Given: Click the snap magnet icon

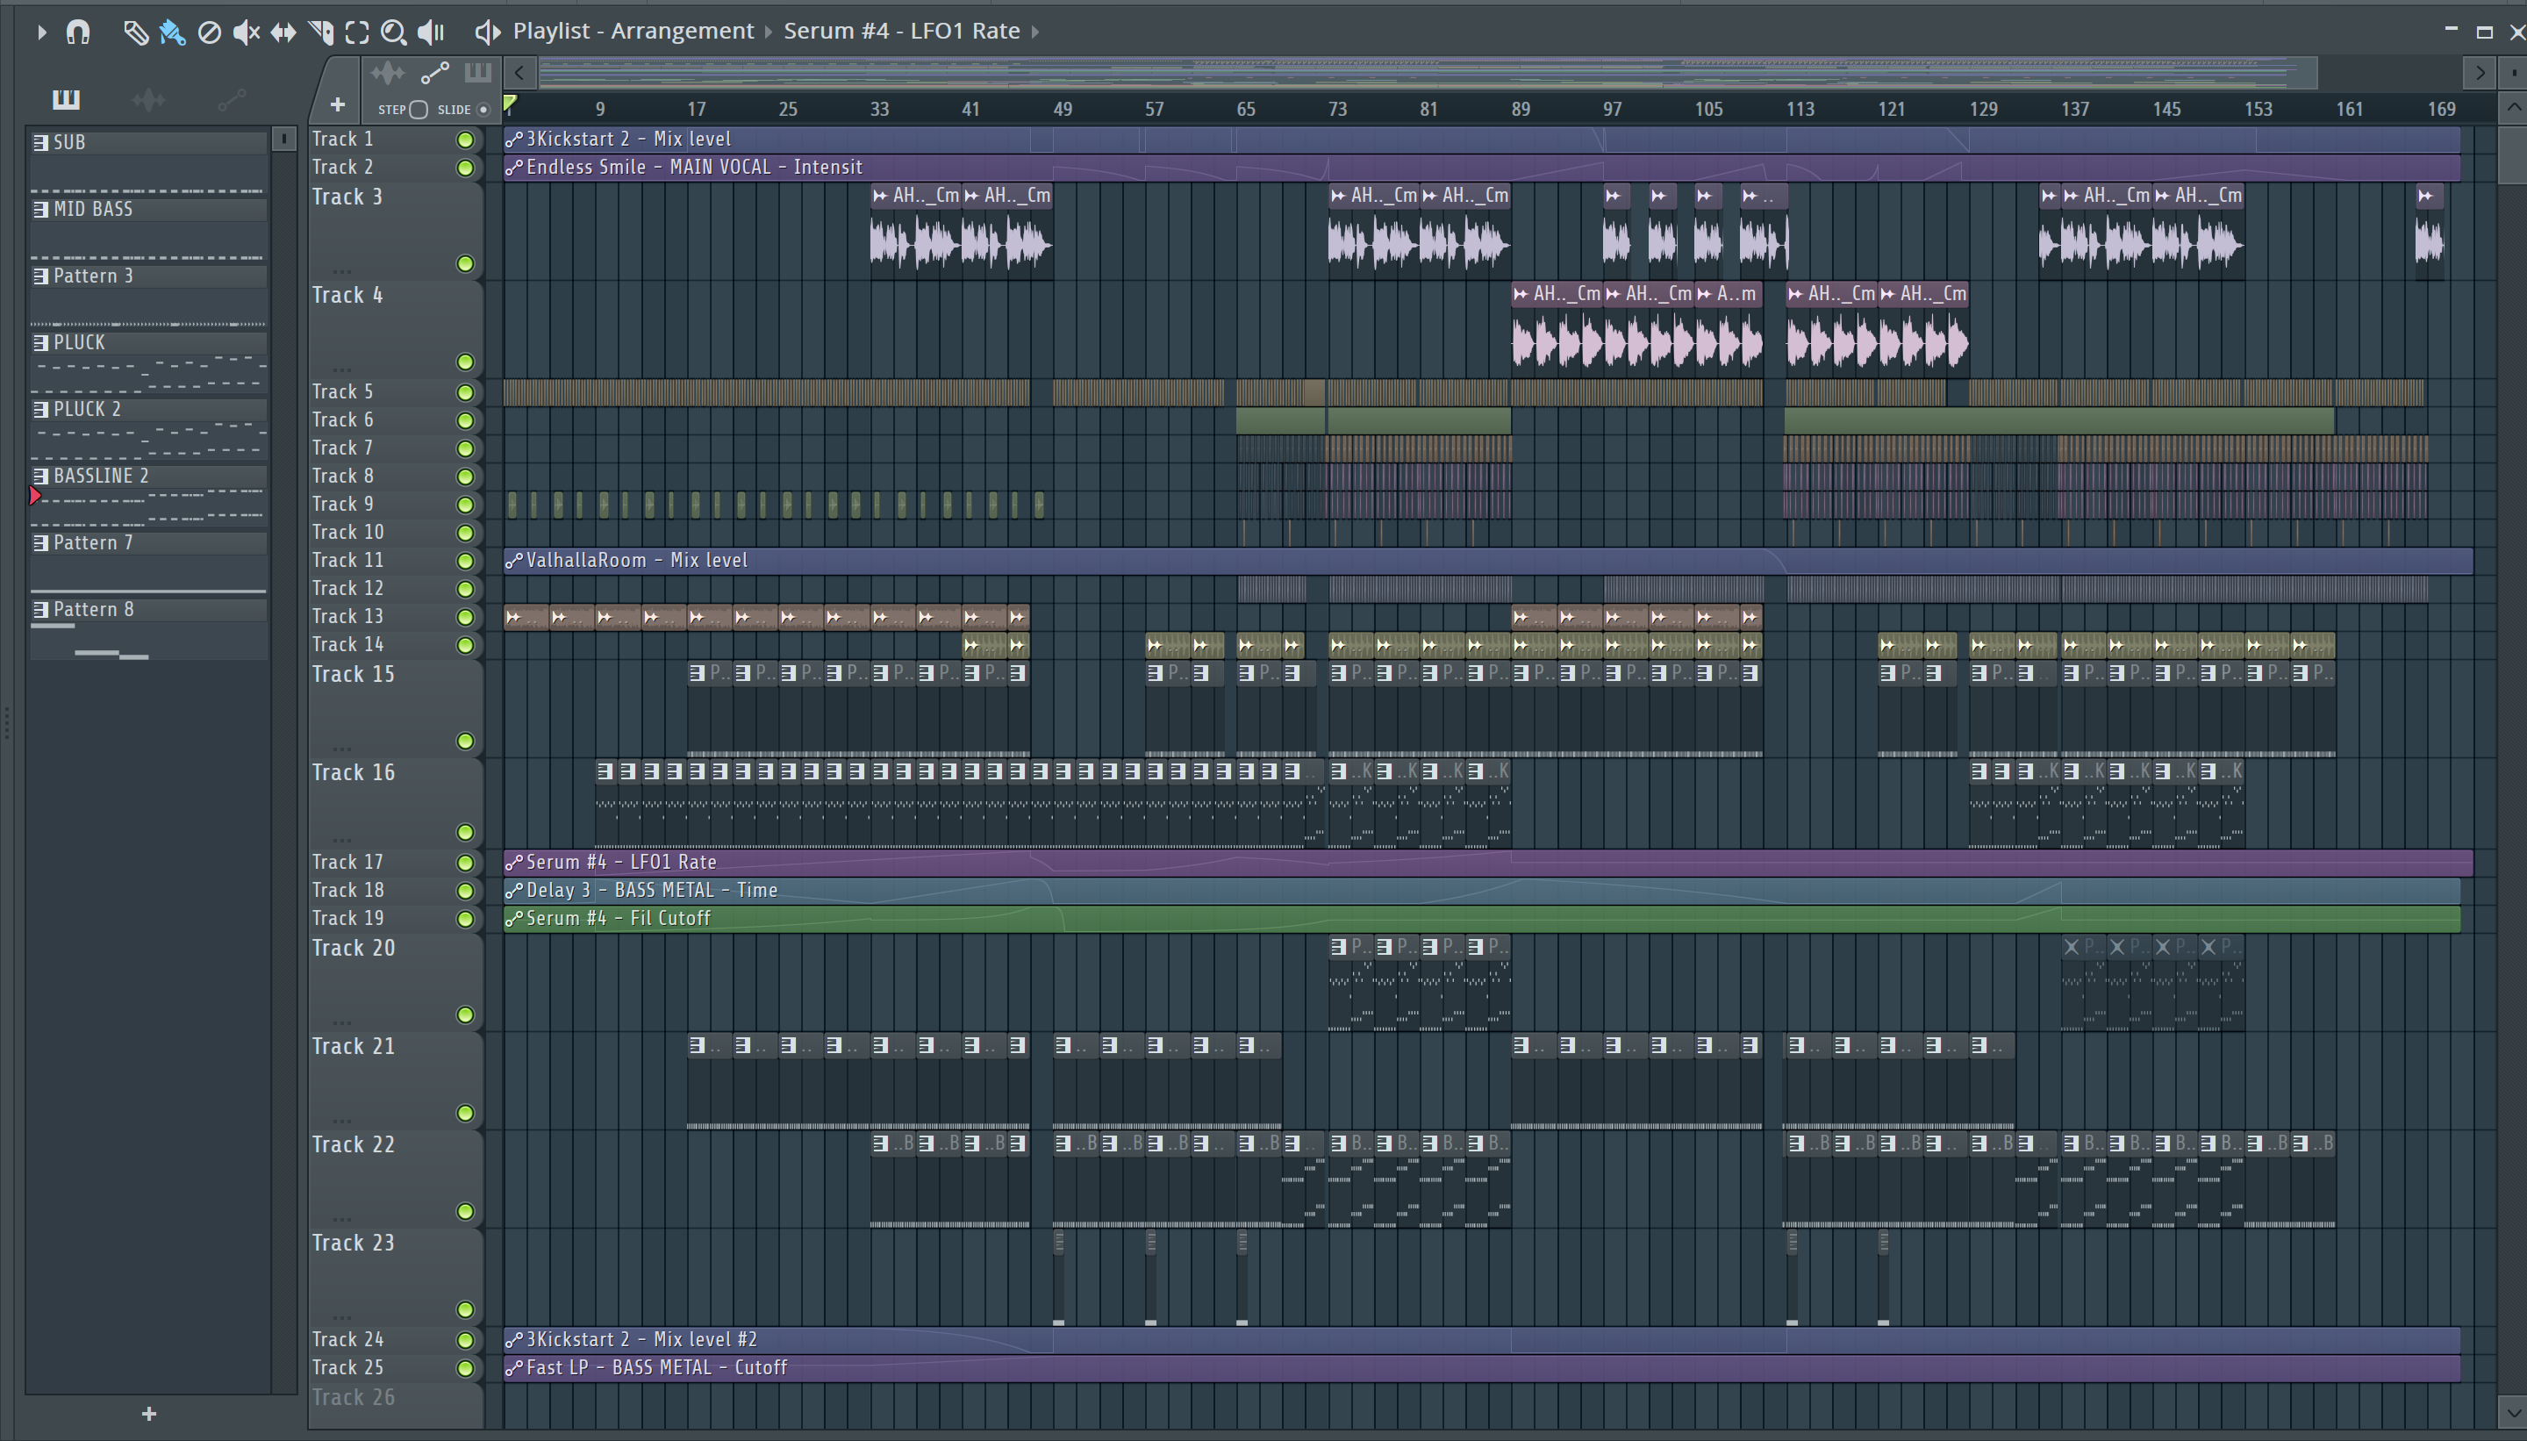Looking at the screenshot, I should coord(78,32).
